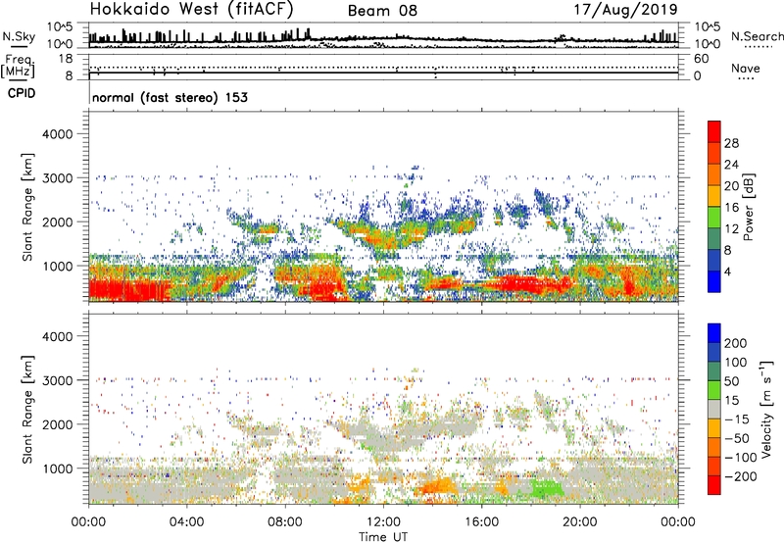This screenshot has width=784, height=543.
Task: Click the '60' Nave axis value
Action: [x=702, y=59]
